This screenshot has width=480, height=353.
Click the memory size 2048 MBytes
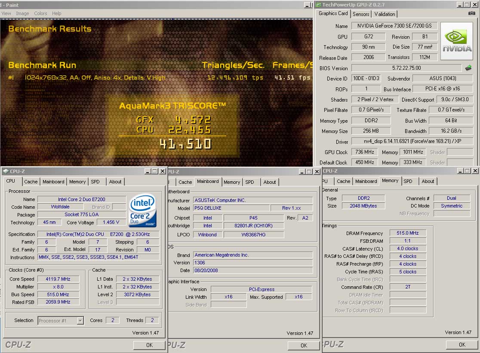tap(363, 206)
